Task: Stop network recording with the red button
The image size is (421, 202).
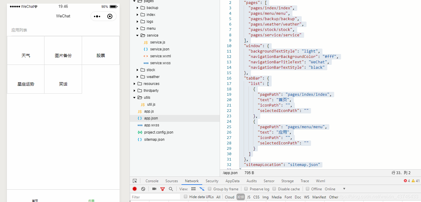Action: (135, 189)
